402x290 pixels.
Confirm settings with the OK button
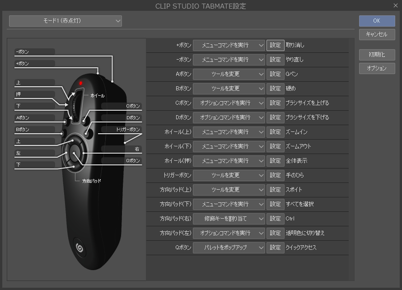click(377, 21)
